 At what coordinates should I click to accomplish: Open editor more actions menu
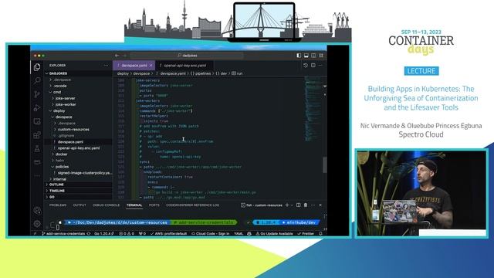(320, 65)
